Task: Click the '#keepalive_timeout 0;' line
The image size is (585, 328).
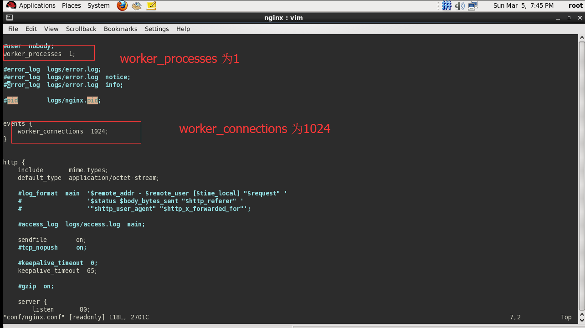Action: click(x=58, y=263)
